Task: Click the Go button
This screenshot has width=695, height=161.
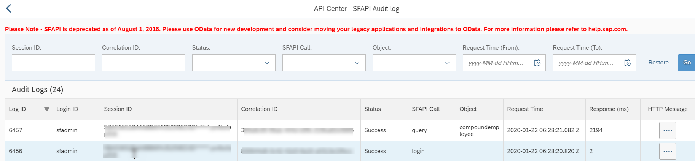Action: [x=687, y=63]
